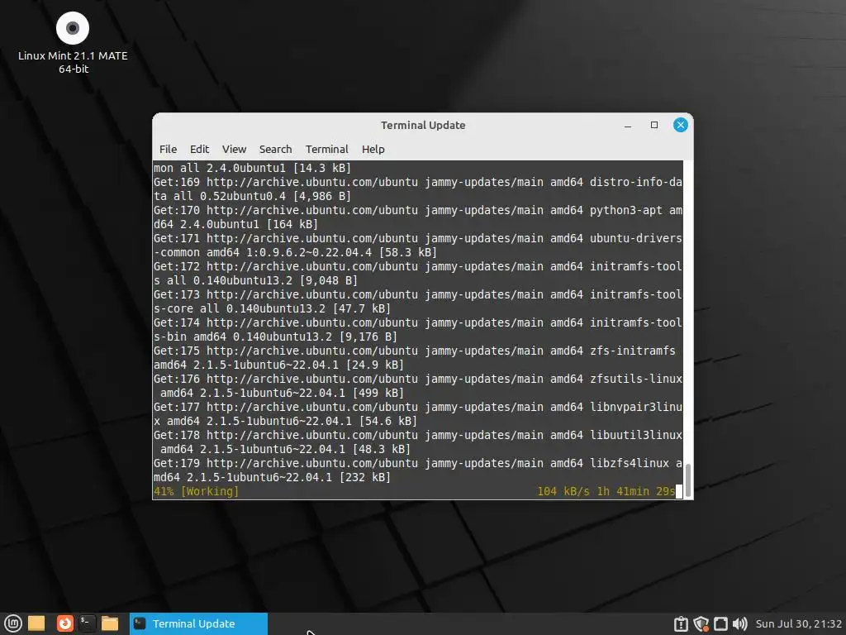This screenshot has height=635, width=846.
Task: Open Update Manager shield tray icon
Action: click(701, 624)
